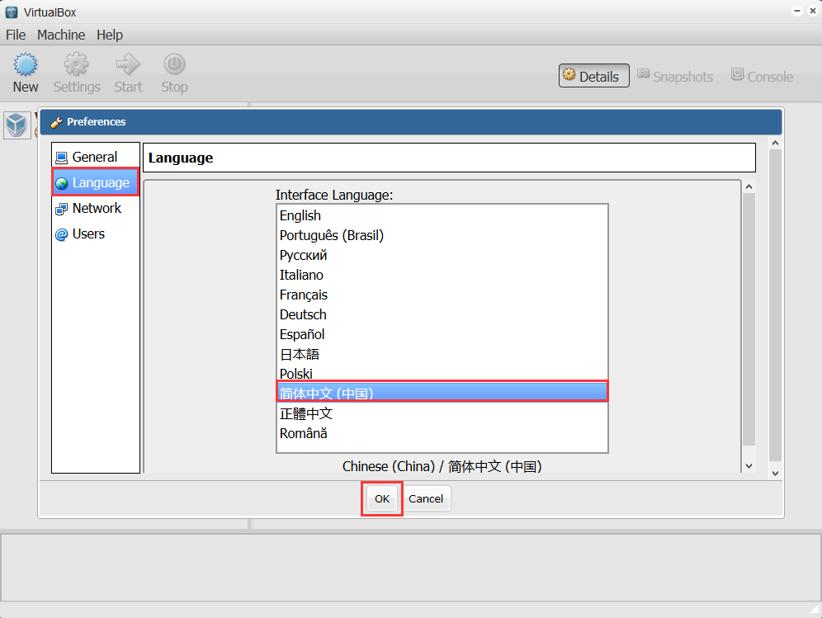Open the Machine menu
822x618 pixels.
[61, 35]
